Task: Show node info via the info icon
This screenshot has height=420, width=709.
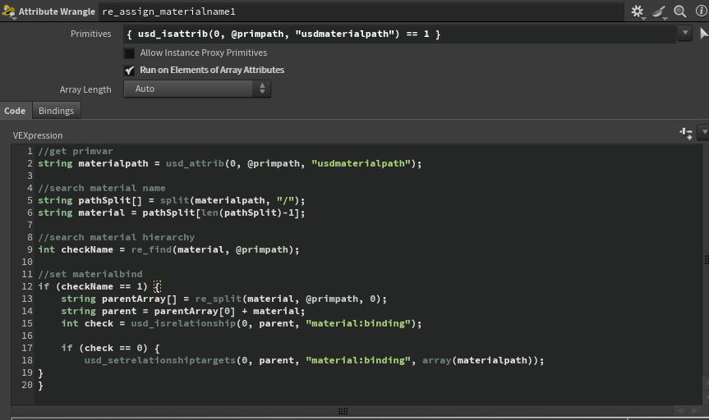Action: [x=702, y=11]
